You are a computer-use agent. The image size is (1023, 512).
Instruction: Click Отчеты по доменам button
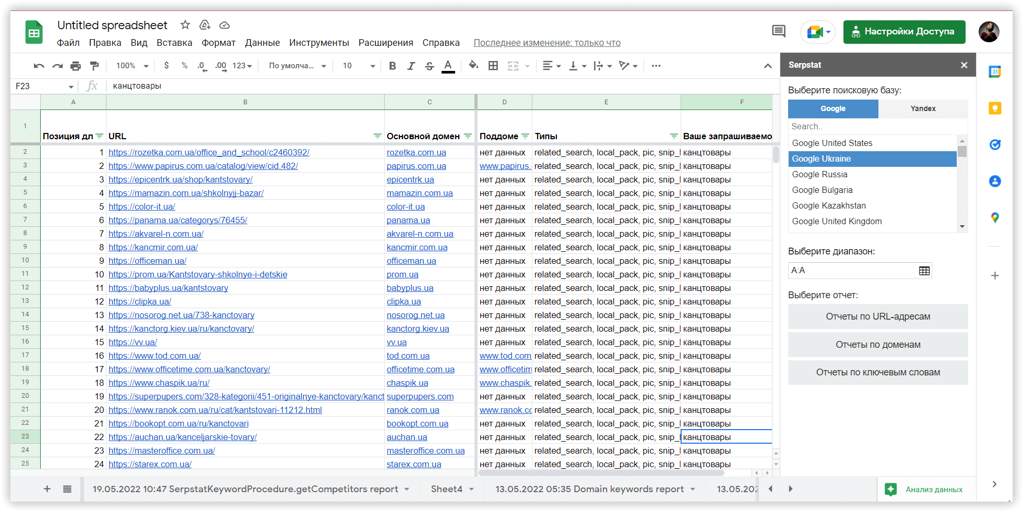[878, 345]
